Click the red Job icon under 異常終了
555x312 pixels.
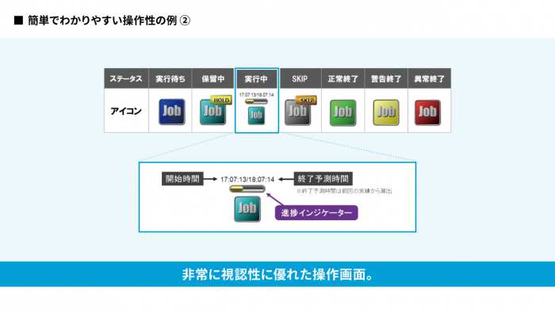pos(427,112)
